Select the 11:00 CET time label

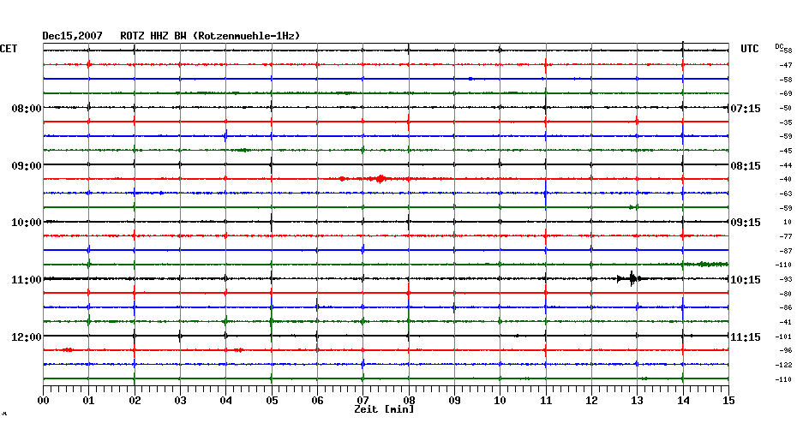pos(27,280)
